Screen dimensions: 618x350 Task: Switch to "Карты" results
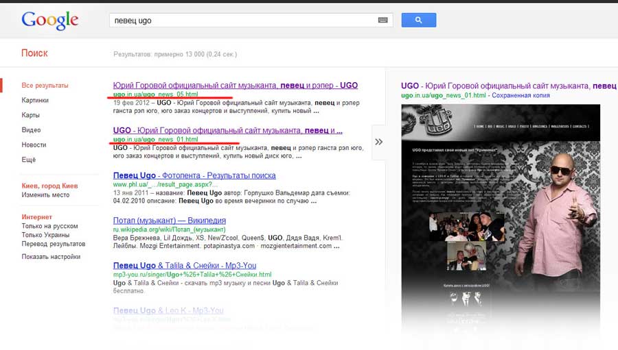pyautogui.click(x=30, y=115)
